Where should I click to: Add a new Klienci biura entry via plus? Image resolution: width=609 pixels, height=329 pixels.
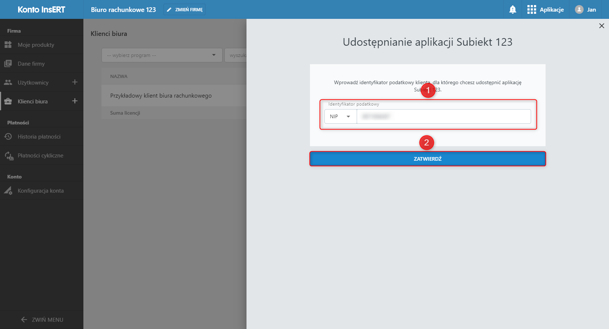pyautogui.click(x=75, y=101)
